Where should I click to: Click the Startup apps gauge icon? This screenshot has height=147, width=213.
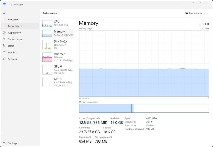[x=4, y=39]
